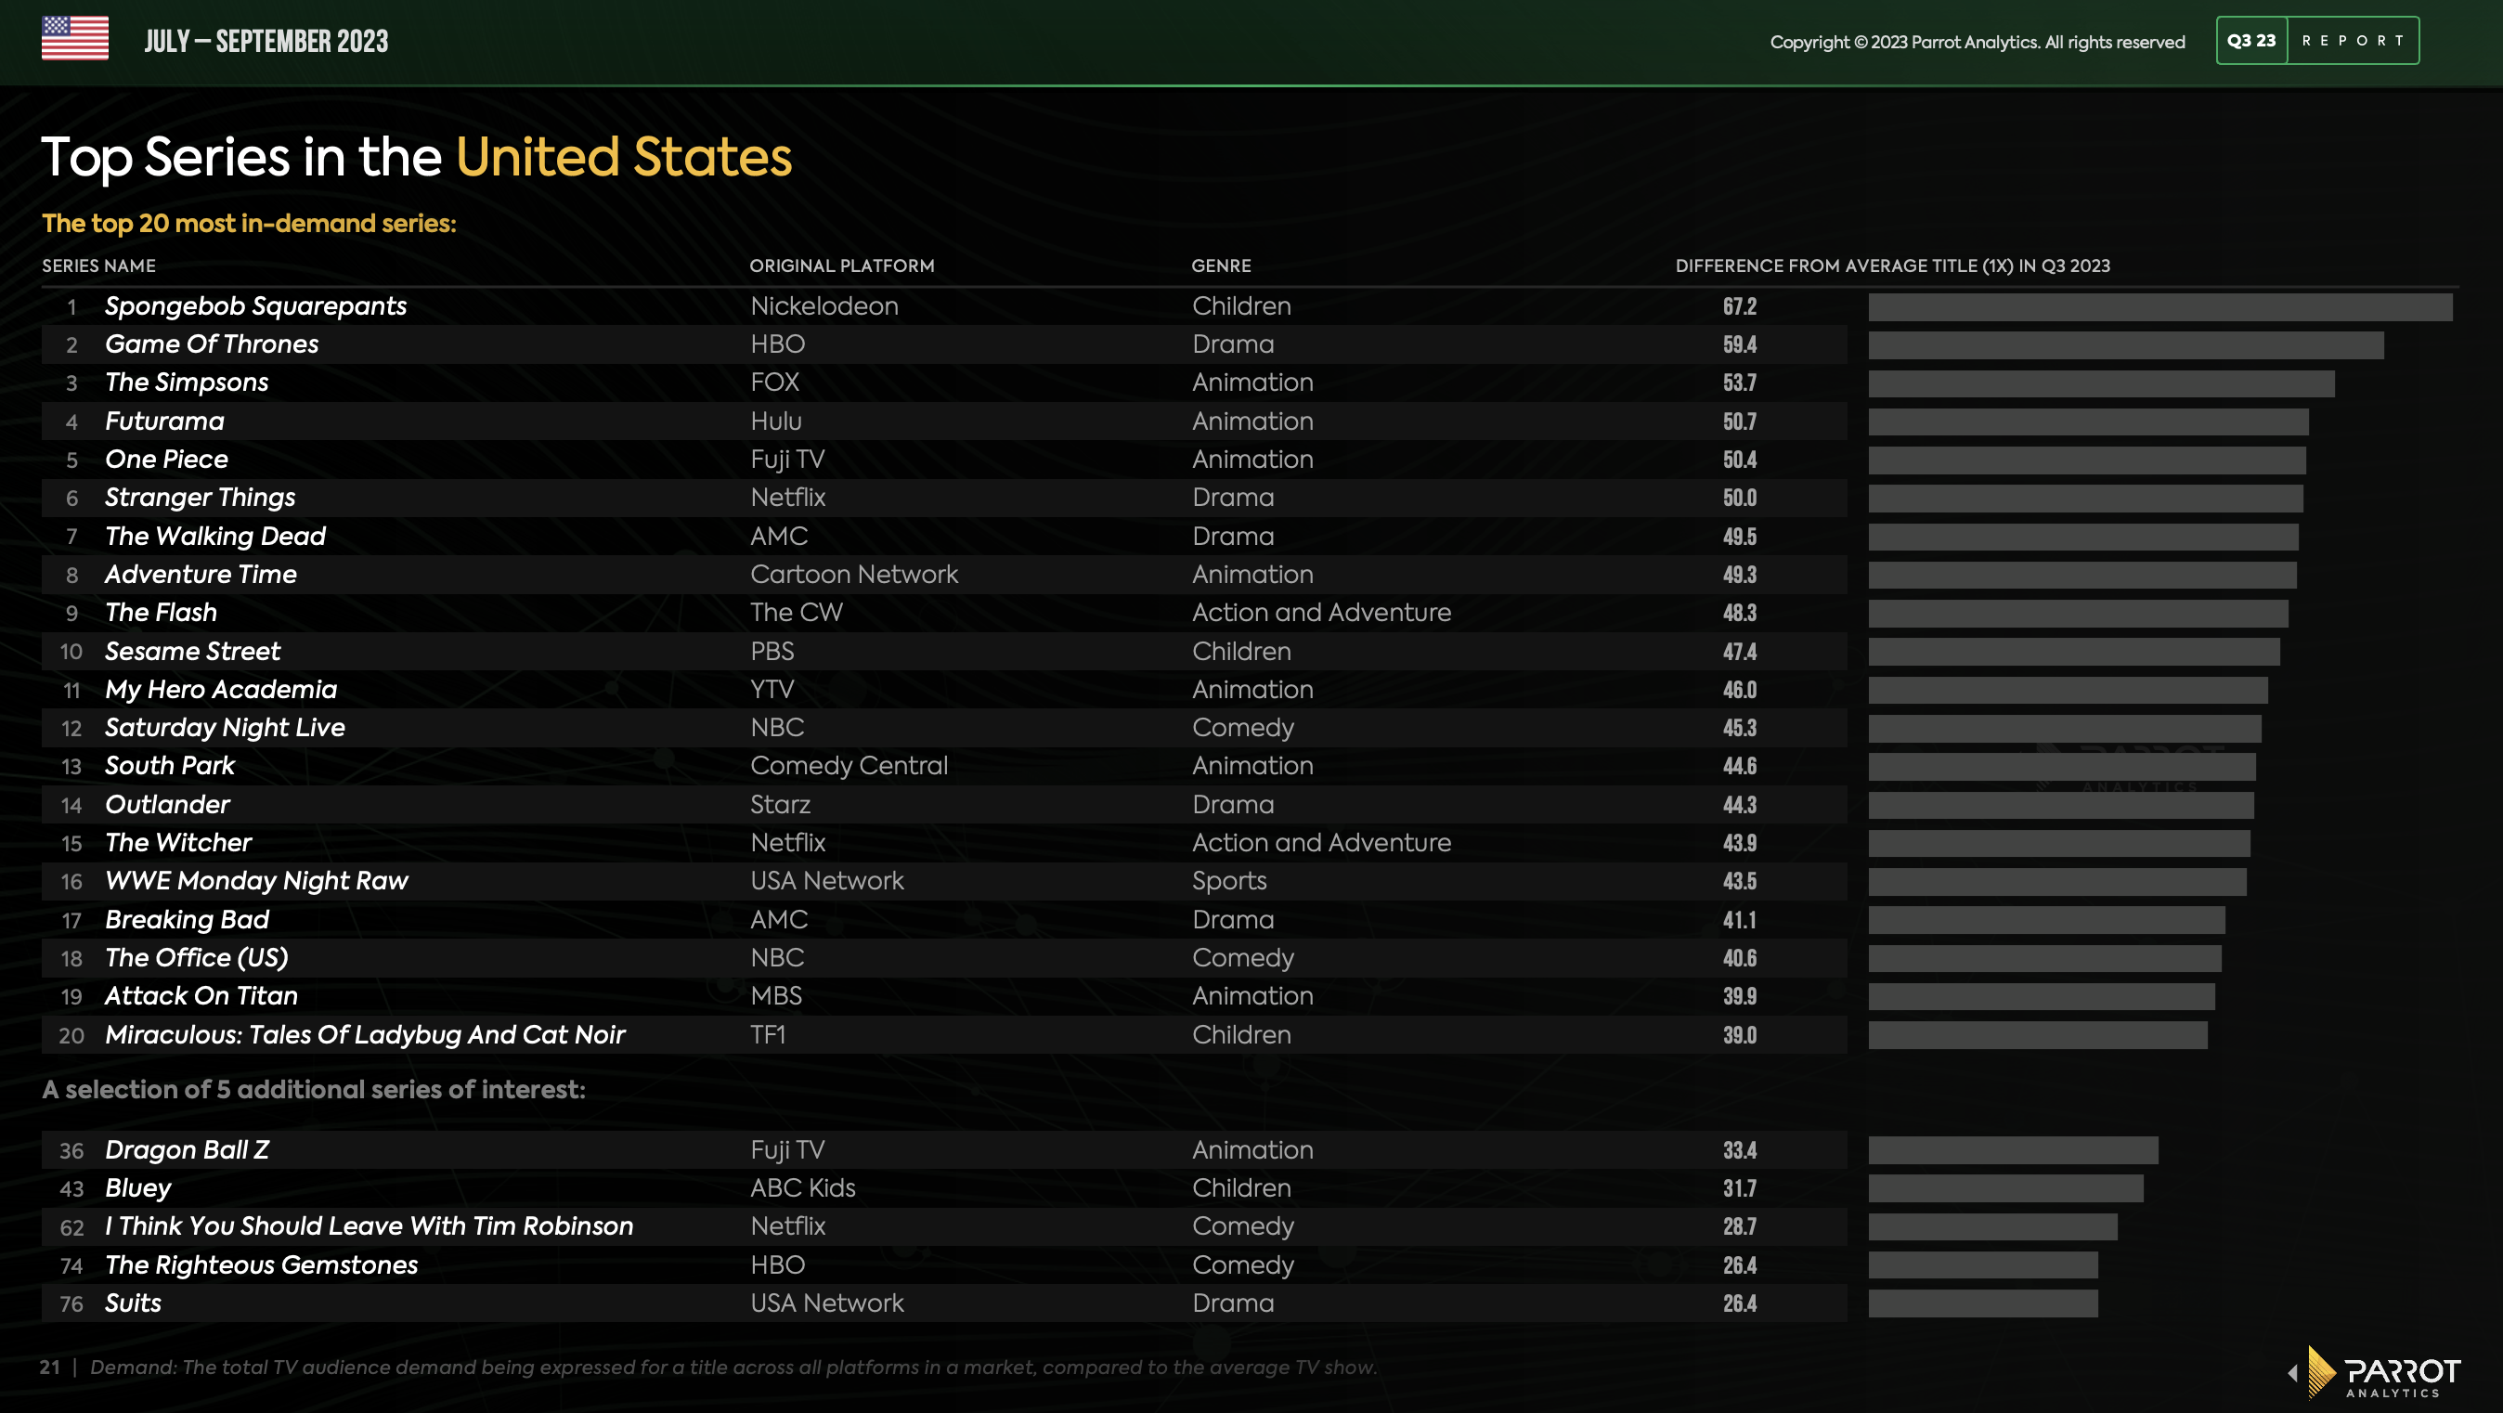Select The Flash series name
This screenshot has width=2503, height=1413.
[x=162, y=612]
